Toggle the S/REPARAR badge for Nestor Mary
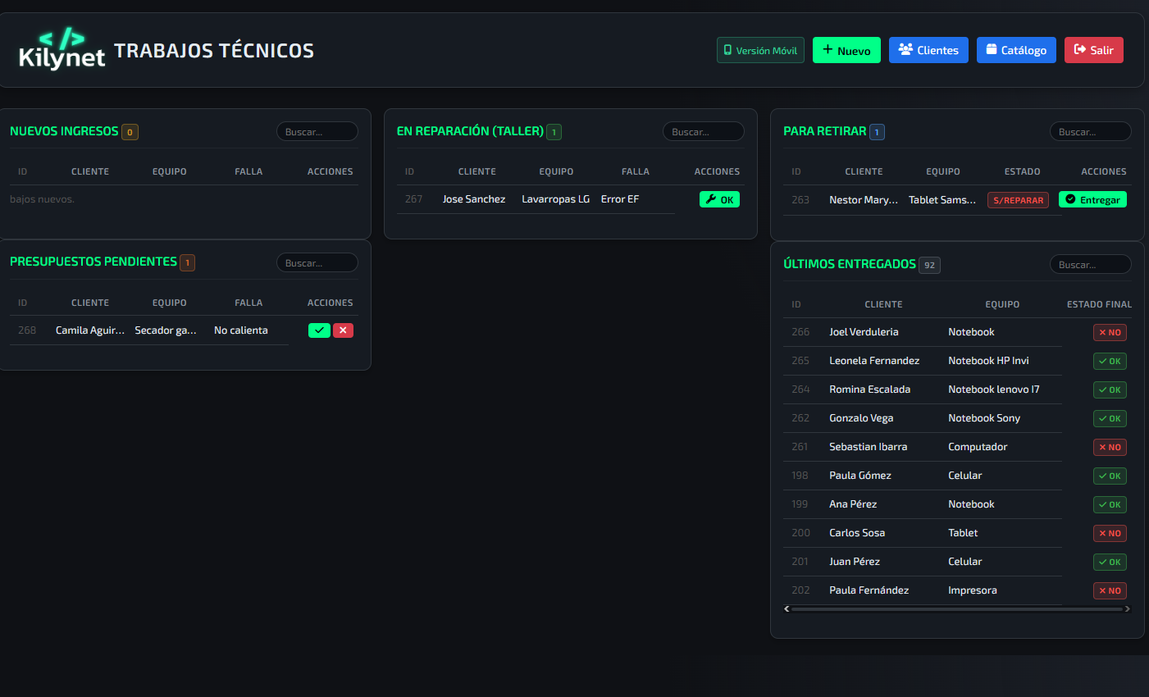The height and width of the screenshot is (697, 1149). 1018,199
